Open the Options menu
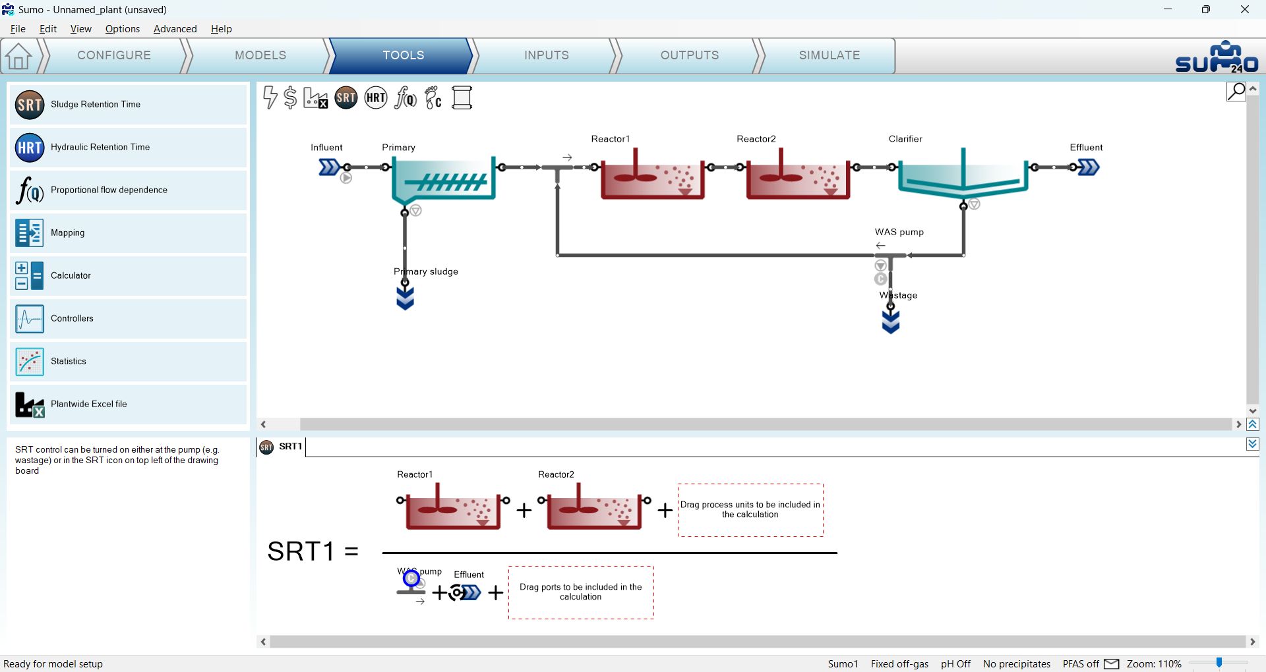 click(x=123, y=29)
